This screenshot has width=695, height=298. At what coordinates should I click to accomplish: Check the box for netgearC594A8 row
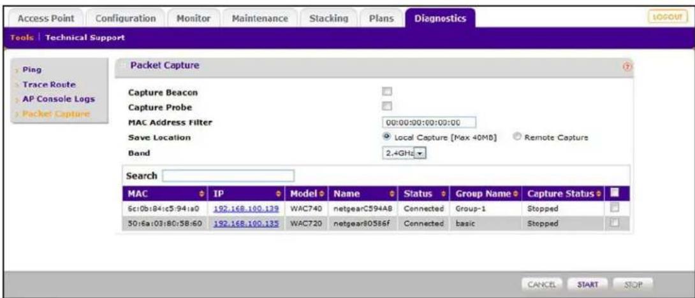[614, 208]
